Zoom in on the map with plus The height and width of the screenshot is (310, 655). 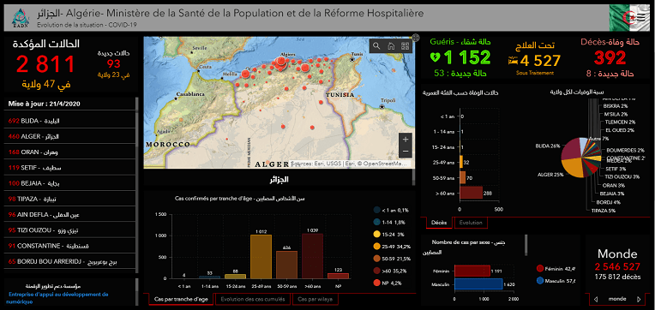[x=406, y=140]
